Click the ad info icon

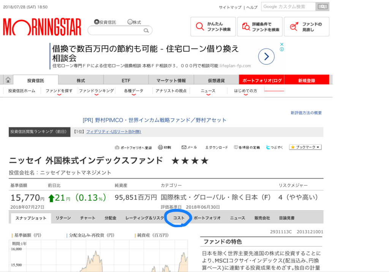pyautogui.click(x=281, y=49)
